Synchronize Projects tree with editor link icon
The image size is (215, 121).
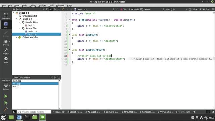pyautogui.click(x=51, y=9)
